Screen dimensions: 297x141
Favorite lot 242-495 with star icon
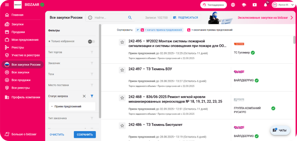click(x=122, y=42)
